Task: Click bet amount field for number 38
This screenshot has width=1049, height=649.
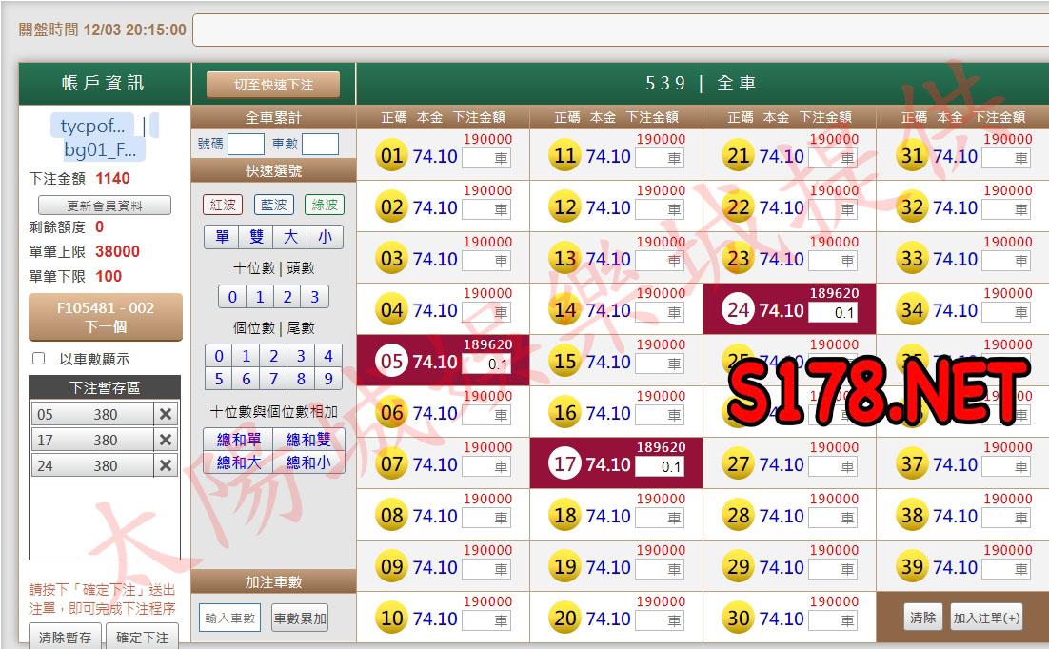Action: 1007,518
